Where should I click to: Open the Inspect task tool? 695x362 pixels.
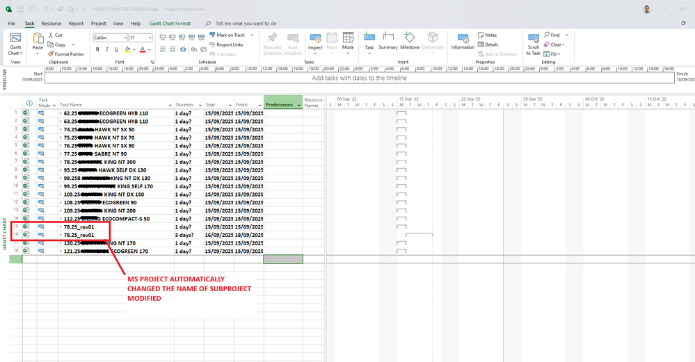(x=315, y=43)
